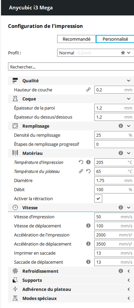Click the info icon in the Remplissage header

[x=121, y=126]
